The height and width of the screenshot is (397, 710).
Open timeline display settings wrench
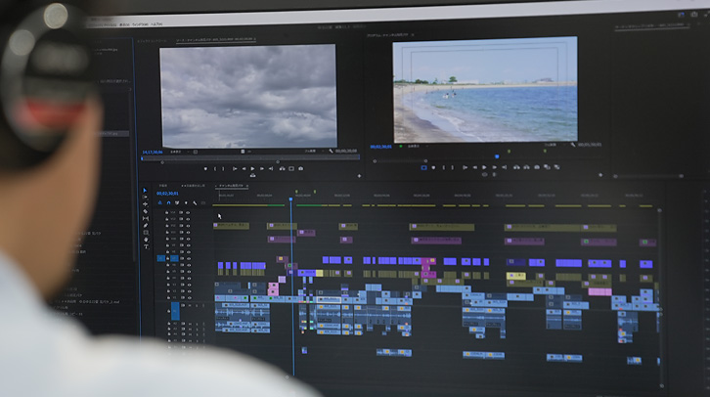tap(195, 202)
